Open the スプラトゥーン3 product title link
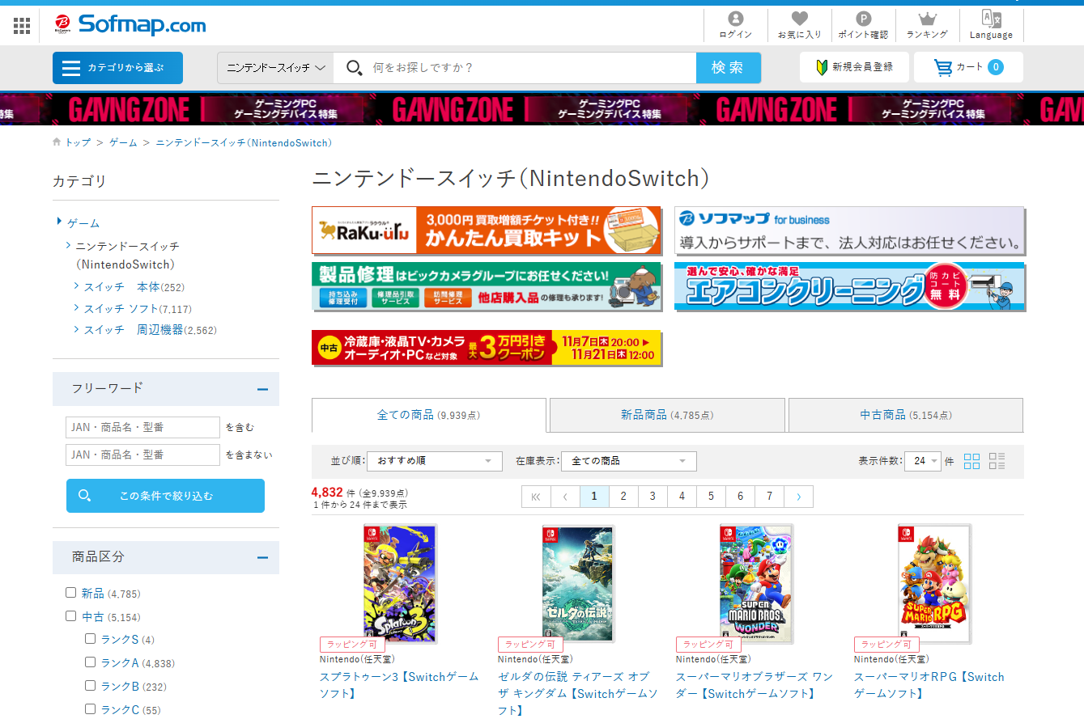Screen dimensions: 1084x719 [400, 685]
